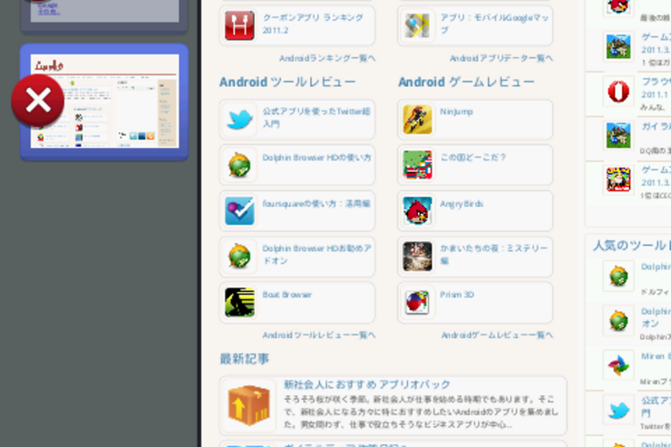Click the Android game review heading
This screenshot has height=447, width=671.
point(466,82)
